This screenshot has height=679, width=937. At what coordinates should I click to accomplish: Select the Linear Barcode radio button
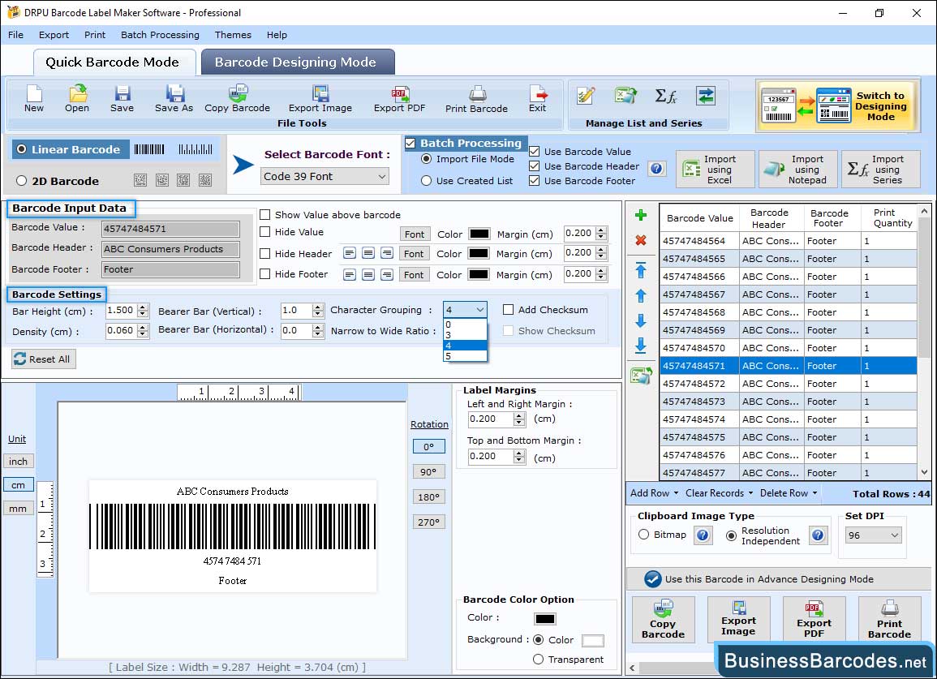(x=22, y=149)
